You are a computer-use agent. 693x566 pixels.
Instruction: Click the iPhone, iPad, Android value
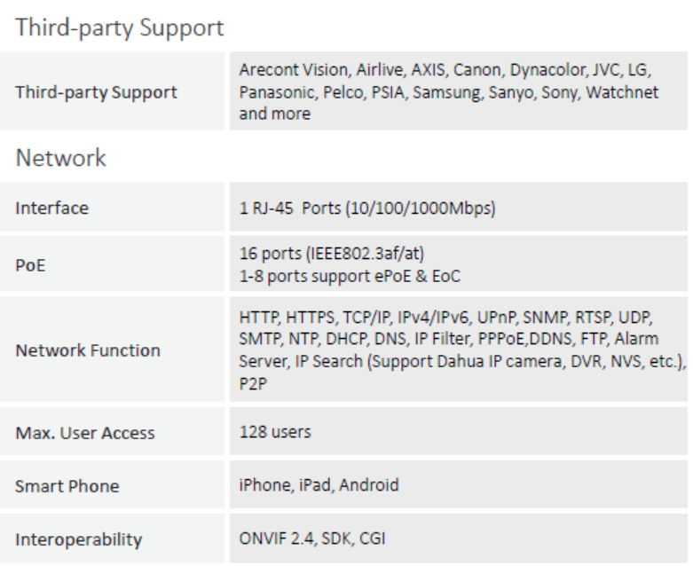[x=319, y=485]
